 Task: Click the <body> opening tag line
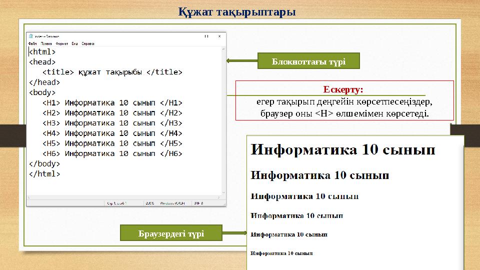click(42, 92)
